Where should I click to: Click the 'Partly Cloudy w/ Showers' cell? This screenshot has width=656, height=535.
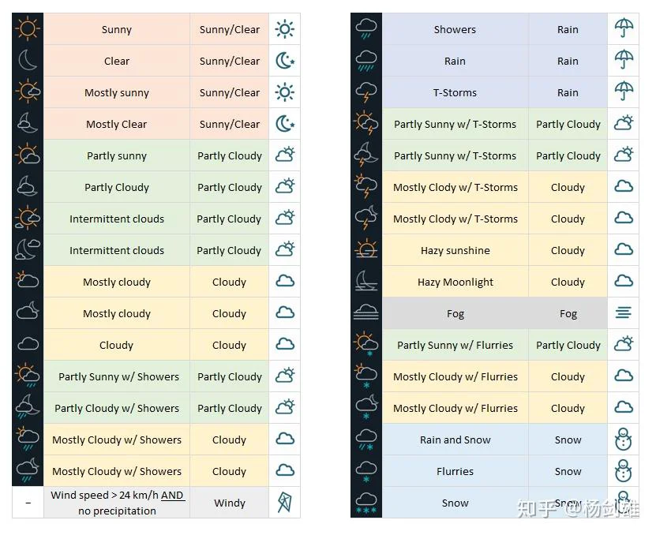coord(117,408)
